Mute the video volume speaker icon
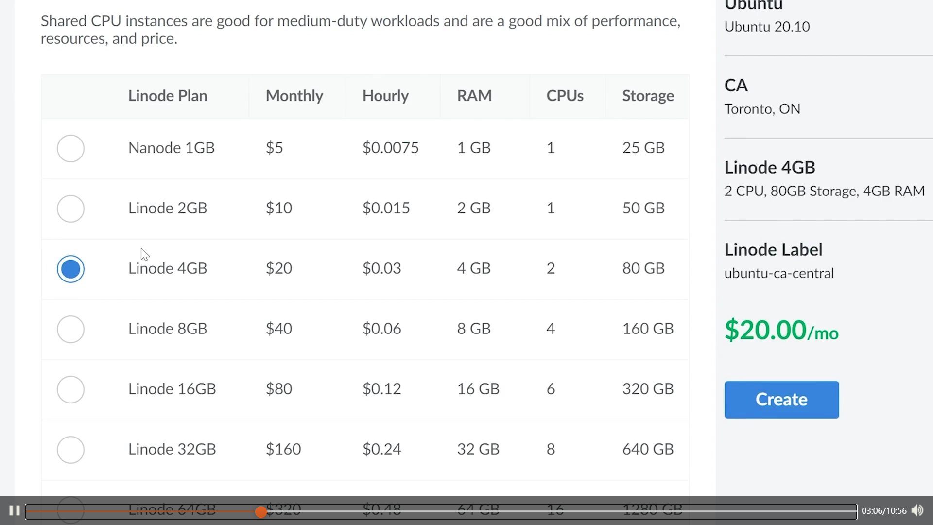The width and height of the screenshot is (933, 525). 917,510
